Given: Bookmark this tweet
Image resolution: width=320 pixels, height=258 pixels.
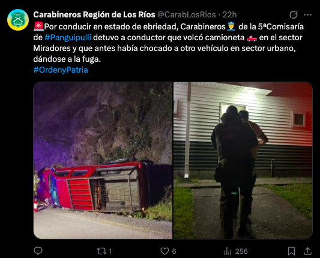Looking at the screenshot, I should tap(291, 251).
